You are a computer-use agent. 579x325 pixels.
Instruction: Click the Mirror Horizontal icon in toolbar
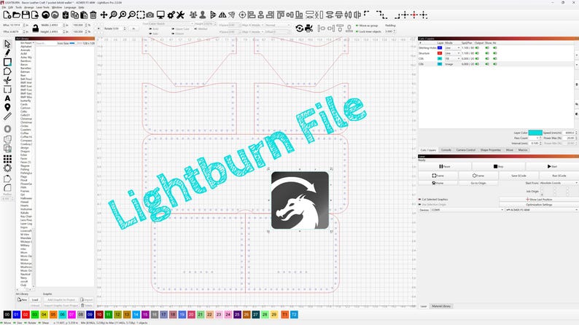(x=222, y=15)
